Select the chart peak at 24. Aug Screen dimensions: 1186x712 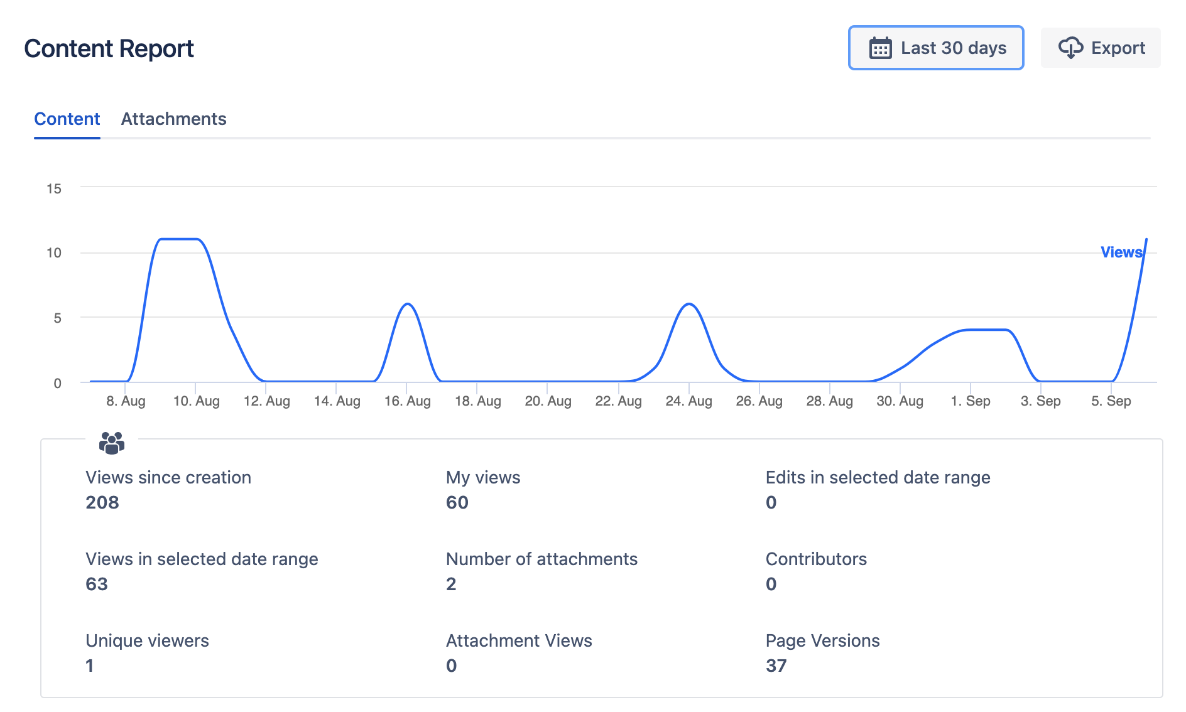coord(689,305)
